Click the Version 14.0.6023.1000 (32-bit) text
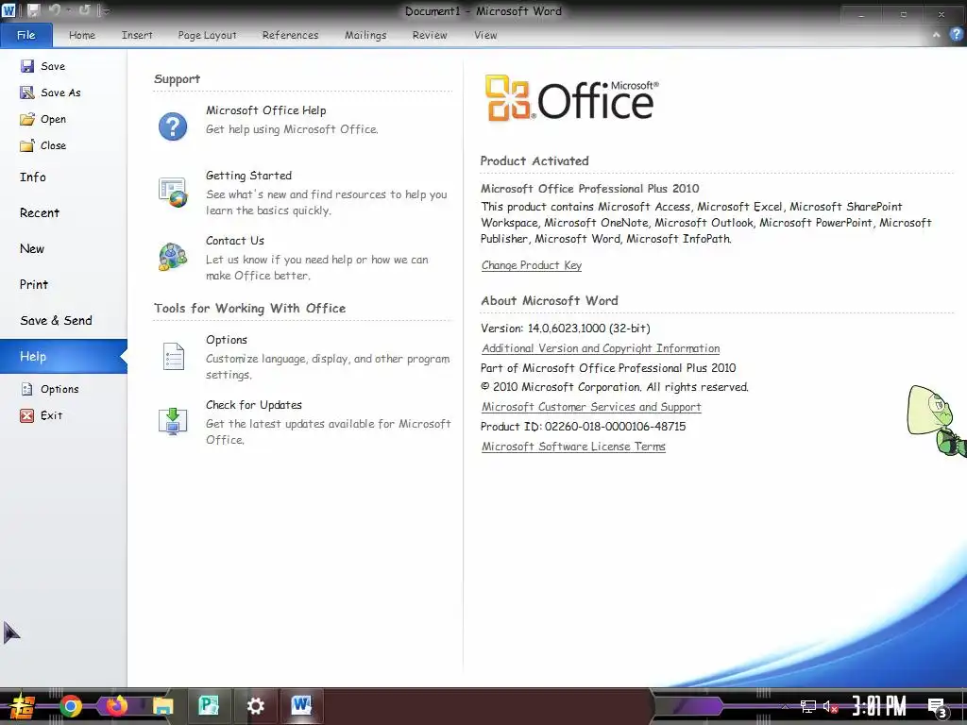 click(566, 329)
